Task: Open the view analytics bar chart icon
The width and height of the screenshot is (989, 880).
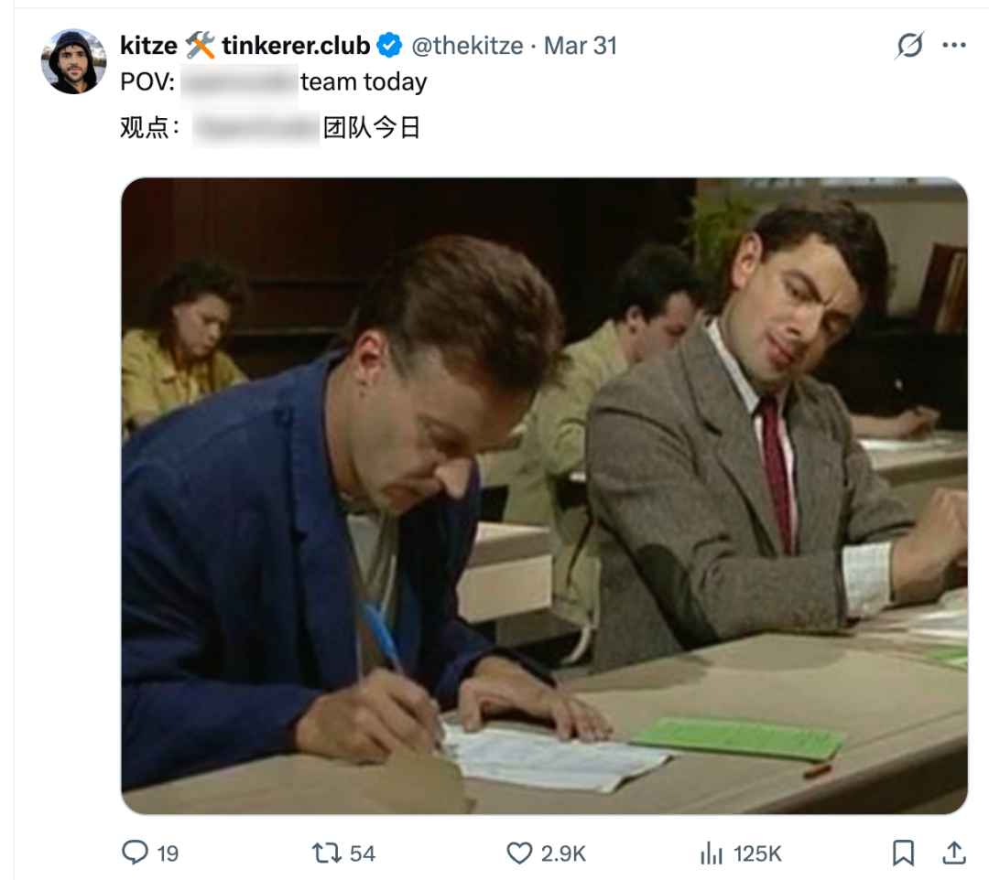Action: pos(712,853)
